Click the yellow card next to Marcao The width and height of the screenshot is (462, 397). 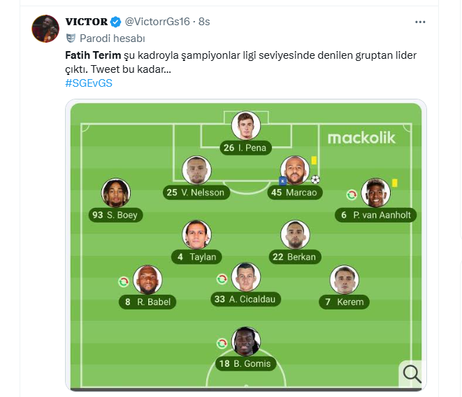[x=314, y=160]
